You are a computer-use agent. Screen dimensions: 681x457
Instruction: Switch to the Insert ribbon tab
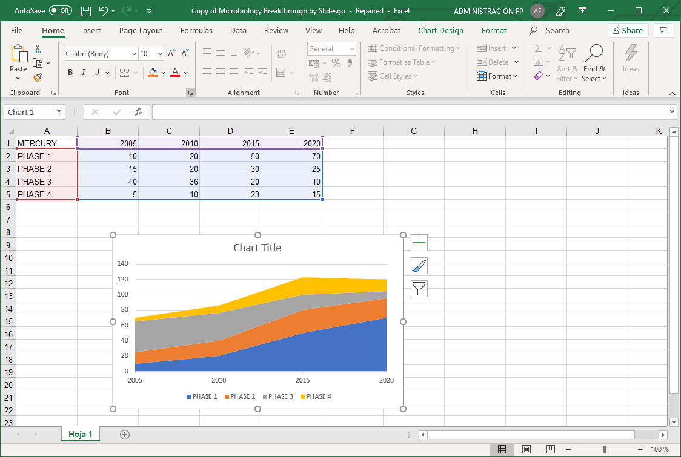point(91,31)
